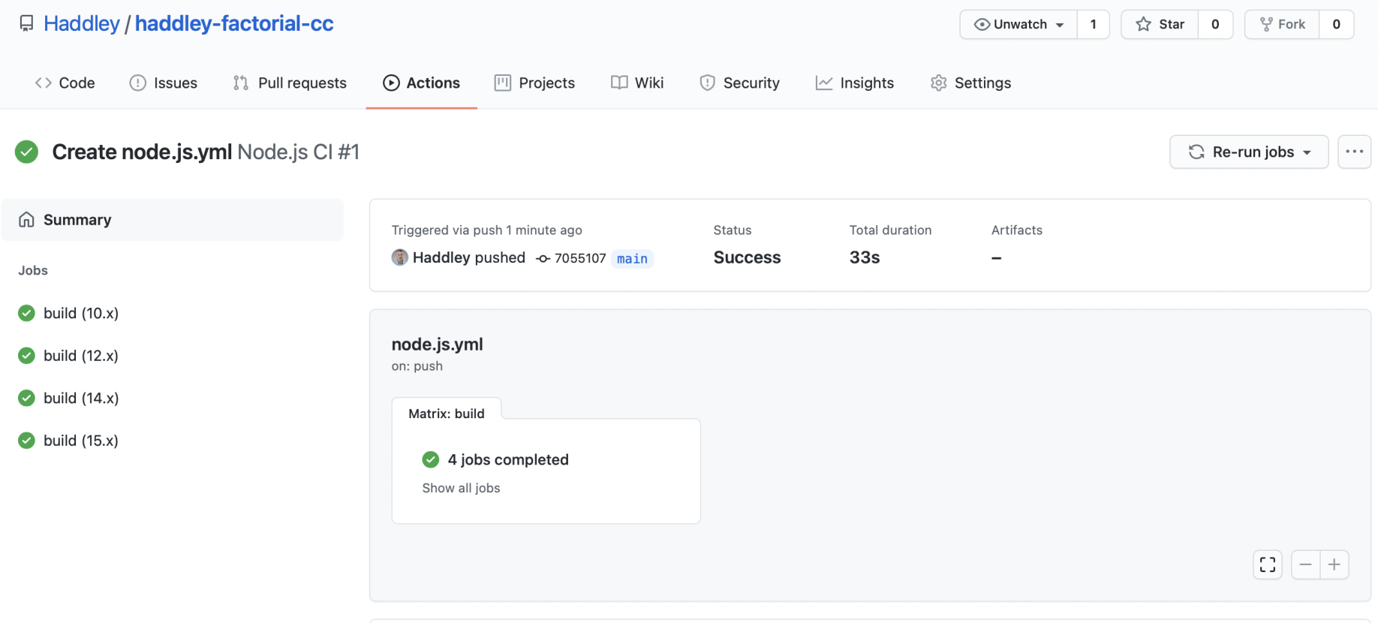Open the three-dot options menu

[1354, 152]
